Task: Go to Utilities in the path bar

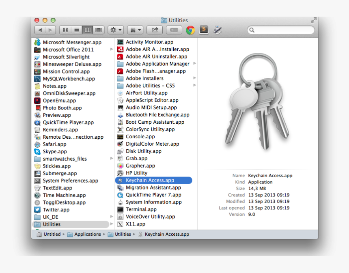Action: point(120,234)
